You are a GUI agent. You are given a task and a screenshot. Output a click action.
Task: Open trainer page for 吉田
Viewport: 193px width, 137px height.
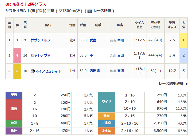121,55
